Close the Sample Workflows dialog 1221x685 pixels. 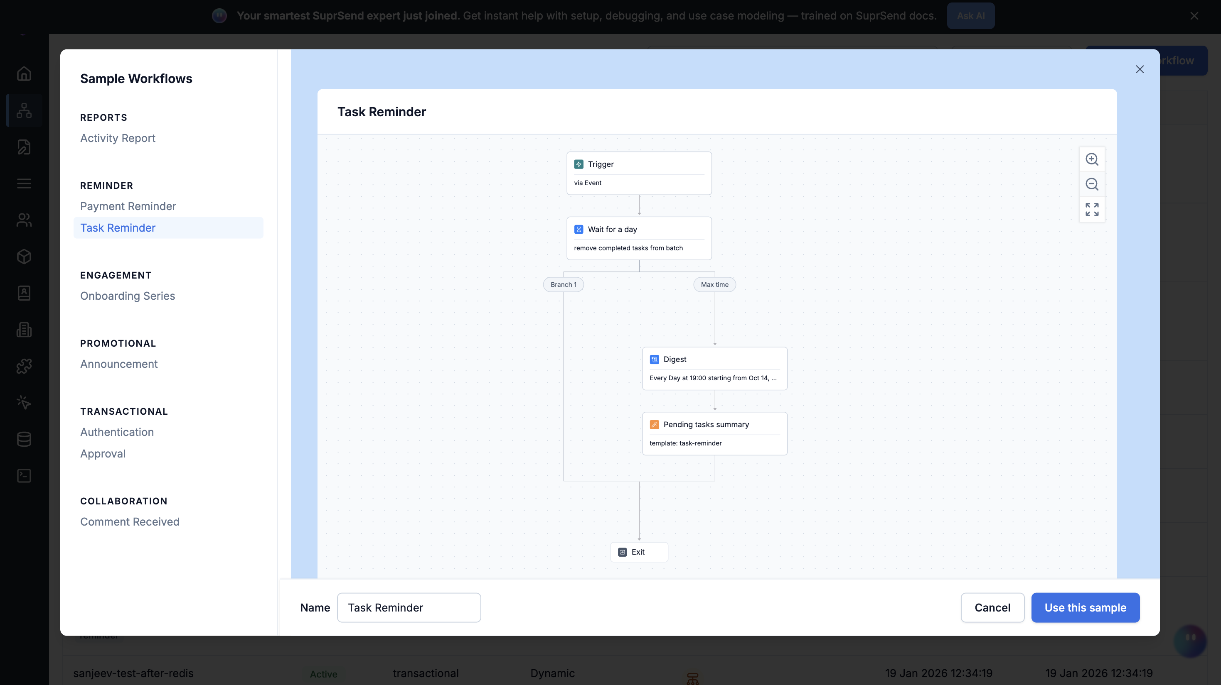(1140, 70)
